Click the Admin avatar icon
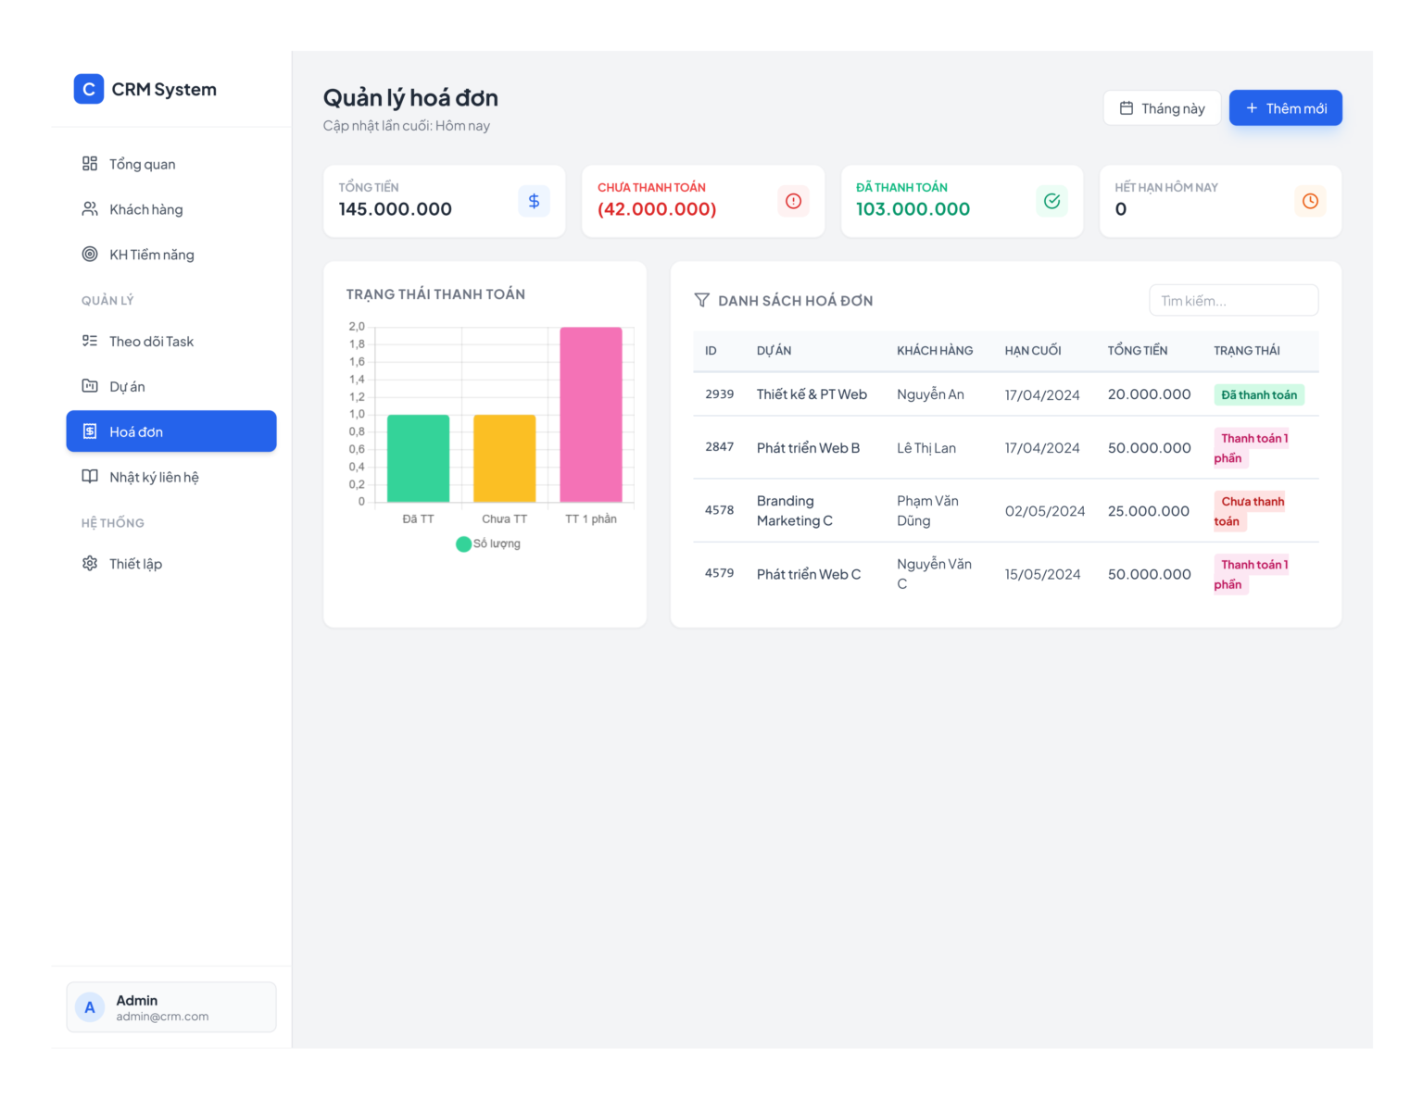1423x1099 pixels. (90, 1007)
